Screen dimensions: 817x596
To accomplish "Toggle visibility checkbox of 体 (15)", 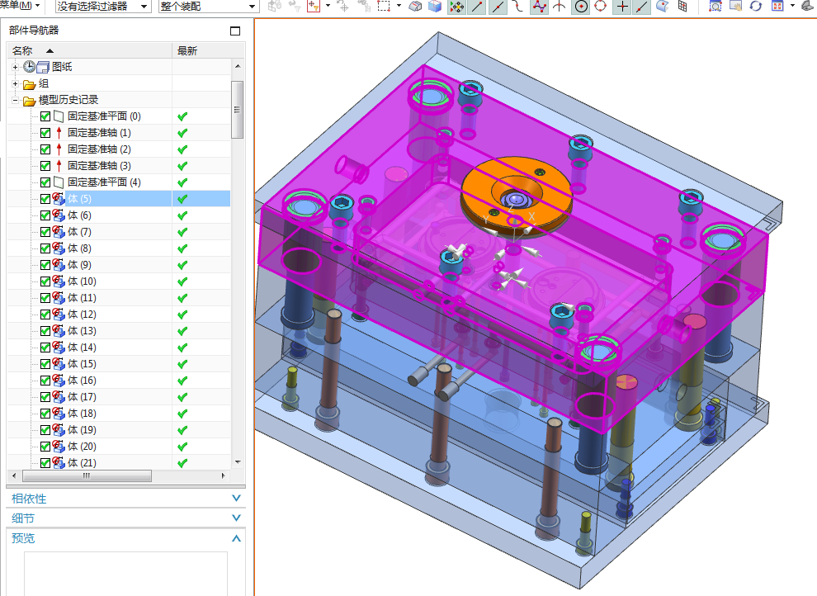I will [x=45, y=364].
